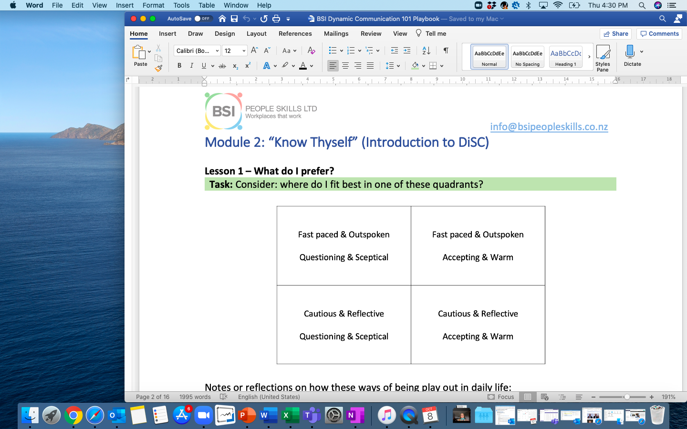Sort text A to Z
Viewport: 687px width, 429px height.
pyautogui.click(x=427, y=51)
